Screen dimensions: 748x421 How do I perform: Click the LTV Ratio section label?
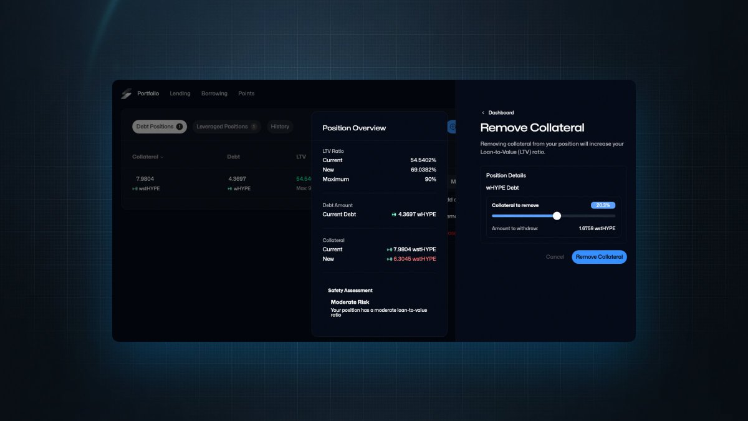coord(333,151)
